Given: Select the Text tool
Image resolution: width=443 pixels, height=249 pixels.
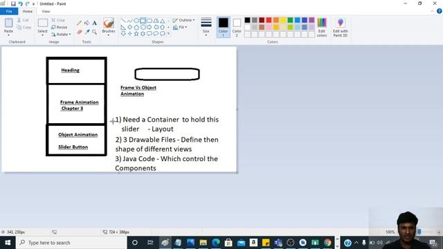Looking at the screenshot, I should pyautogui.click(x=95, y=23).
